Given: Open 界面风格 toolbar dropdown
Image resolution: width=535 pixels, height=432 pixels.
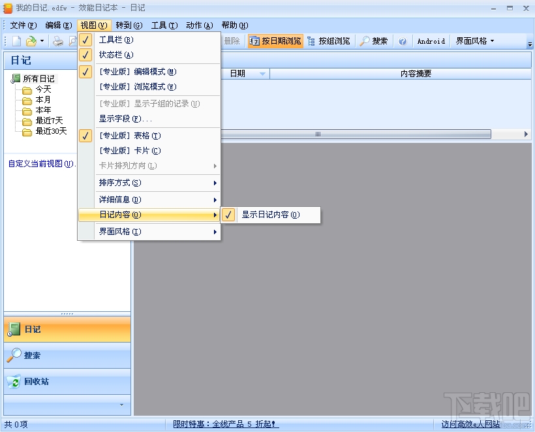Looking at the screenshot, I should (474, 41).
